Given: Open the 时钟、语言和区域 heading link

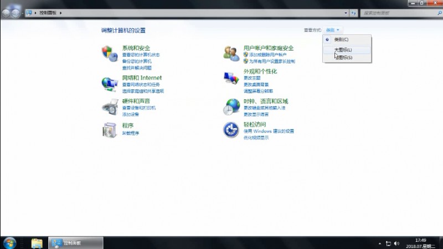Looking at the screenshot, I should coord(266,101).
